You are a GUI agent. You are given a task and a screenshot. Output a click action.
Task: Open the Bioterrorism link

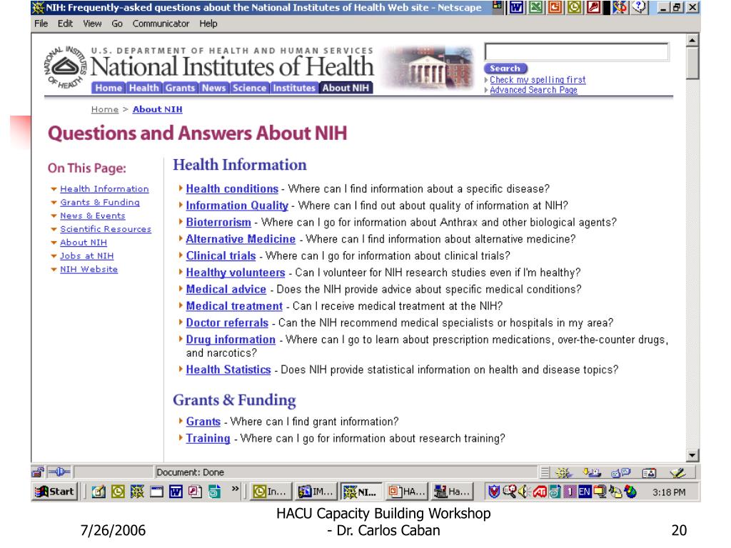tap(218, 223)
